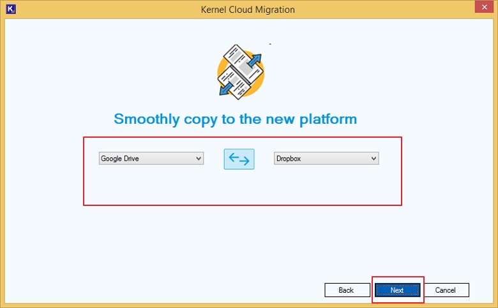The image size is (498, 308).
Task: Close the Kernel Cloud Migration window
Action: tap(484, 7)
